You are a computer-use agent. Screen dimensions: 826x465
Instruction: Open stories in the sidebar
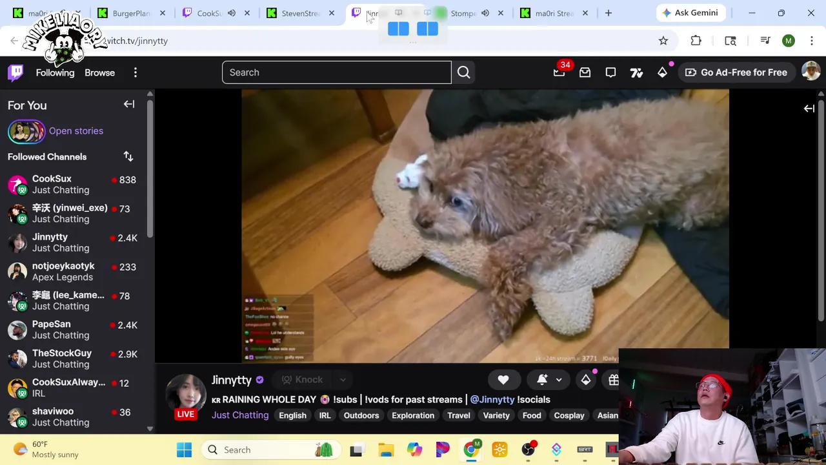55,131
